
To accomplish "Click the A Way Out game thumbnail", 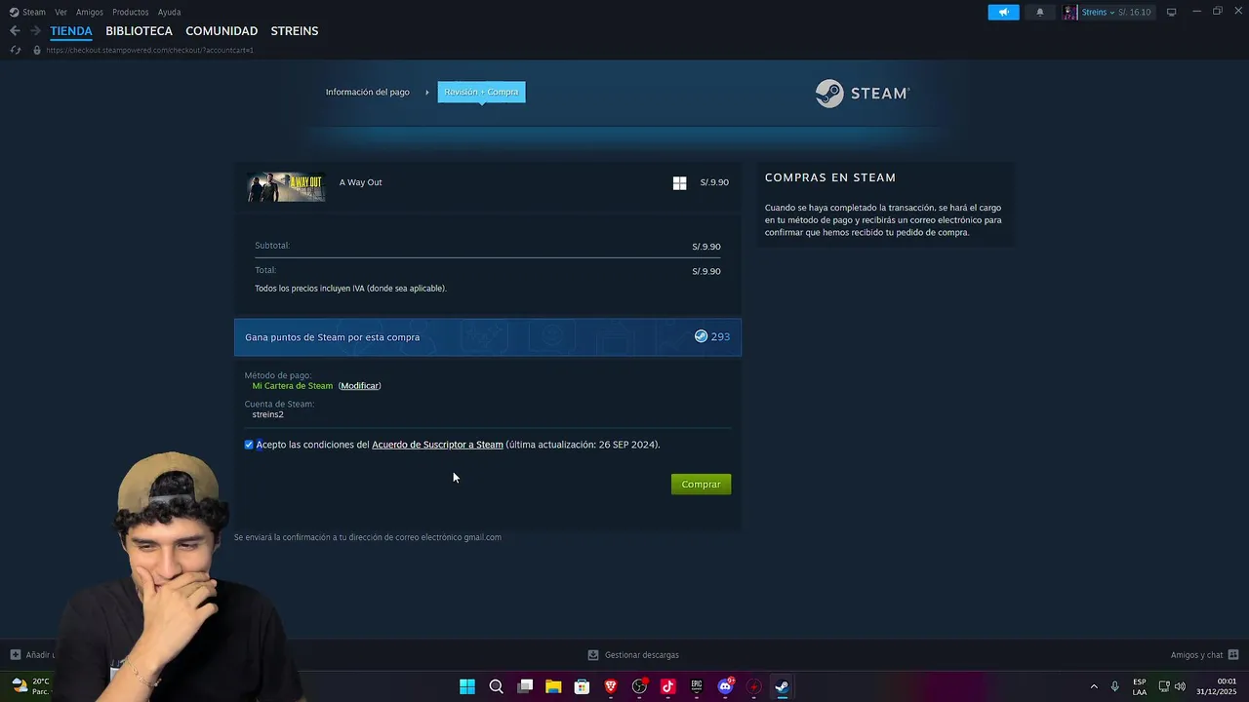I will (x=286, y=187).
